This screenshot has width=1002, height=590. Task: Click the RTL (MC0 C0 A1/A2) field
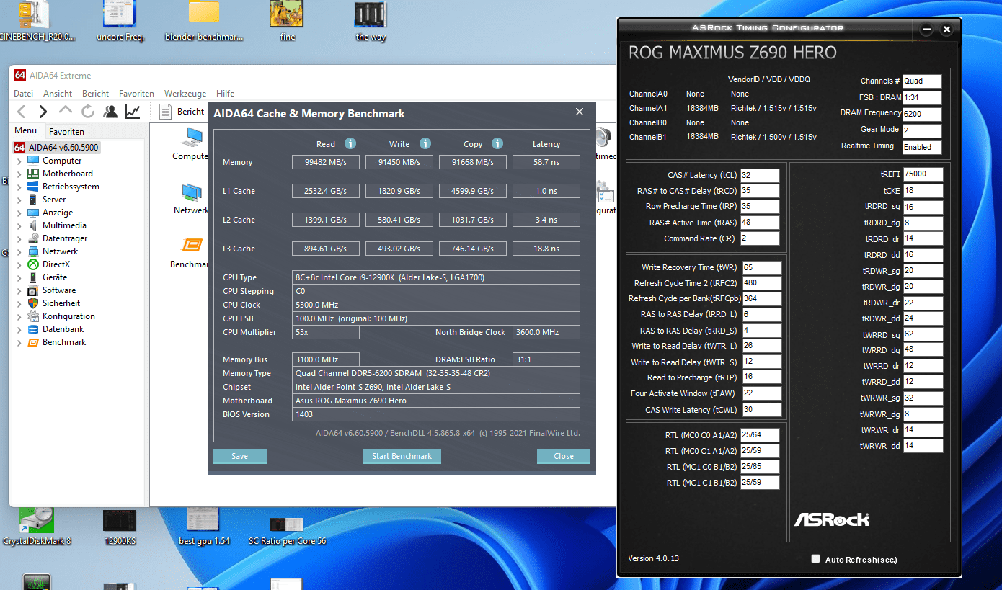[x=760, y=434]
